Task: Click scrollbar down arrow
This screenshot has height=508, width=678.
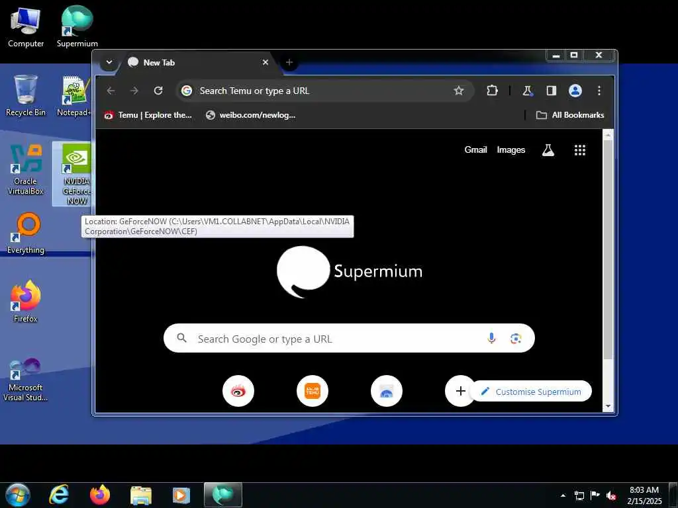Action: (x=608, y=406)
